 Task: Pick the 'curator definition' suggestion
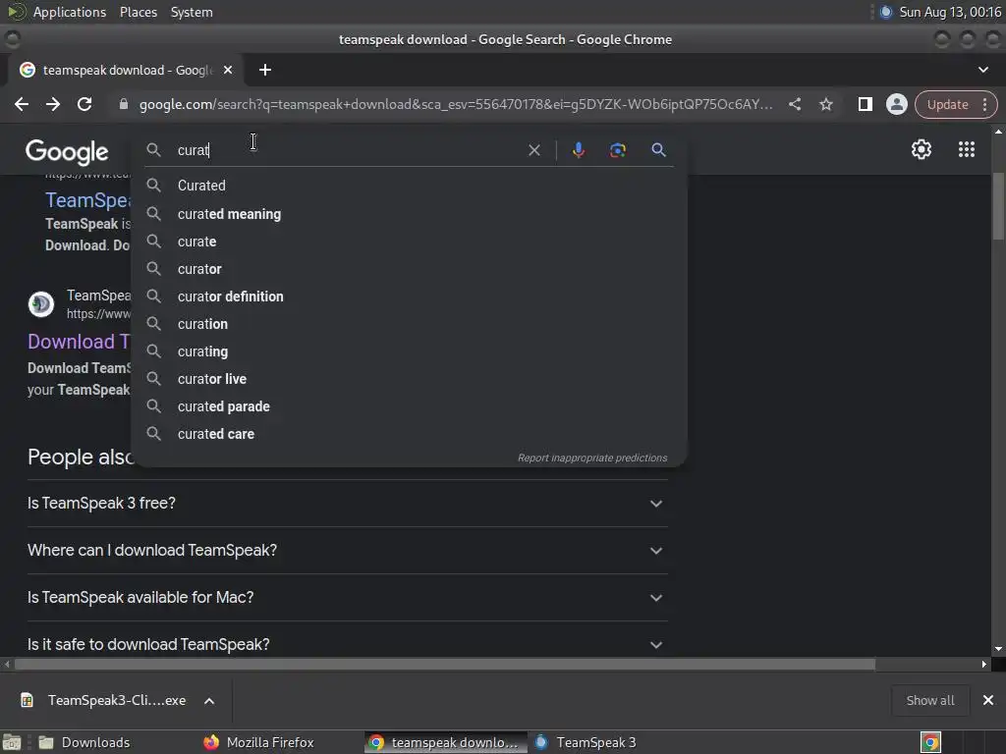(409, 296)
